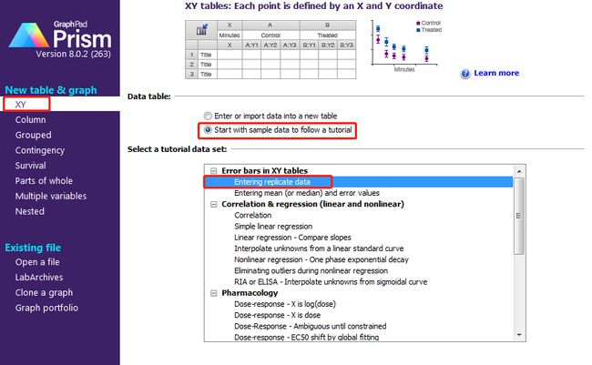Select RIA or ELISA sigmoidal curve data set
The height and width of the screenshot is (365, 592).
tap(331, 282)
